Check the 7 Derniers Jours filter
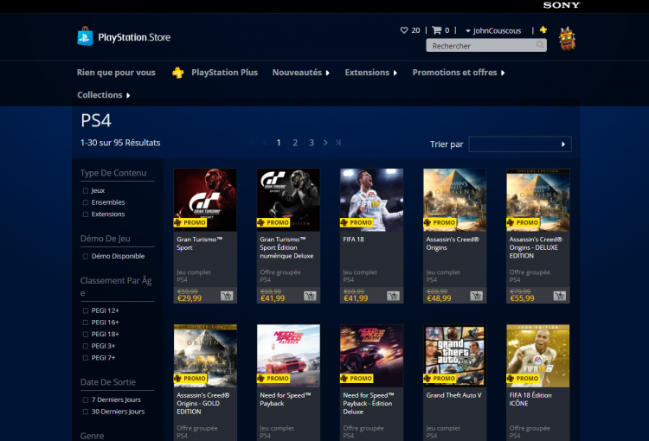 tap(86, 400)
